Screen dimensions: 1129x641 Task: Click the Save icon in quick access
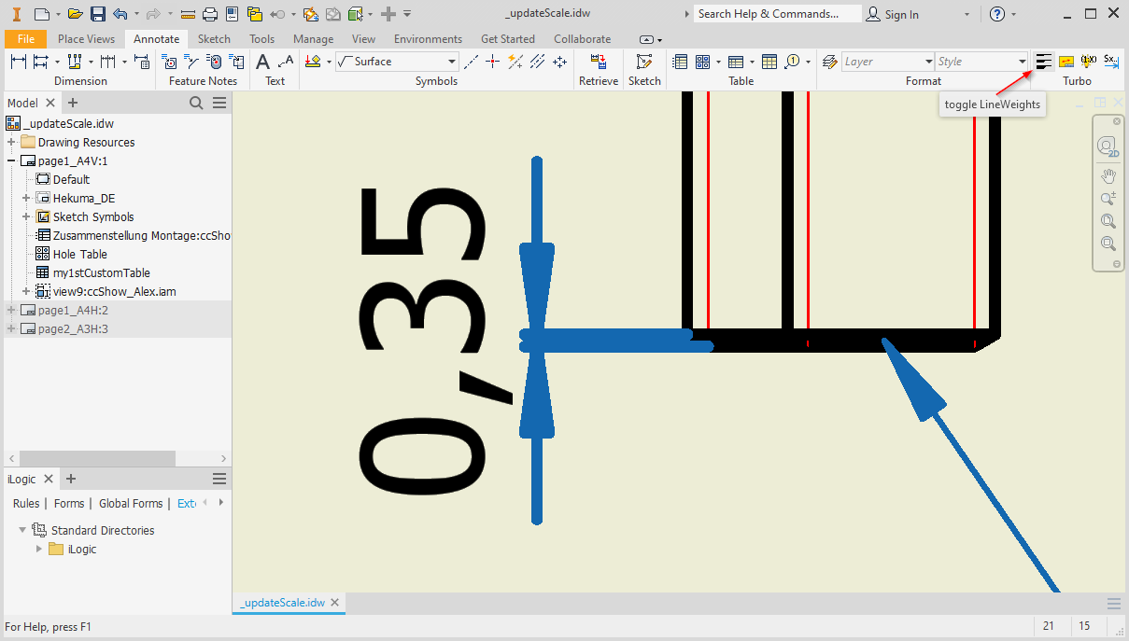[98, 14]
